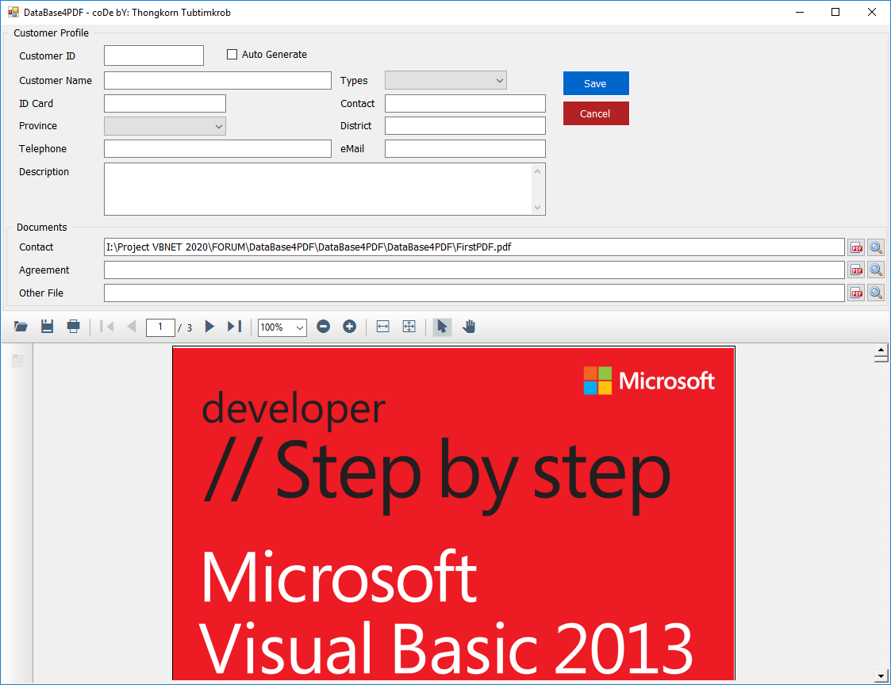Click PDF viewer scrollbar down arrow

881,676
